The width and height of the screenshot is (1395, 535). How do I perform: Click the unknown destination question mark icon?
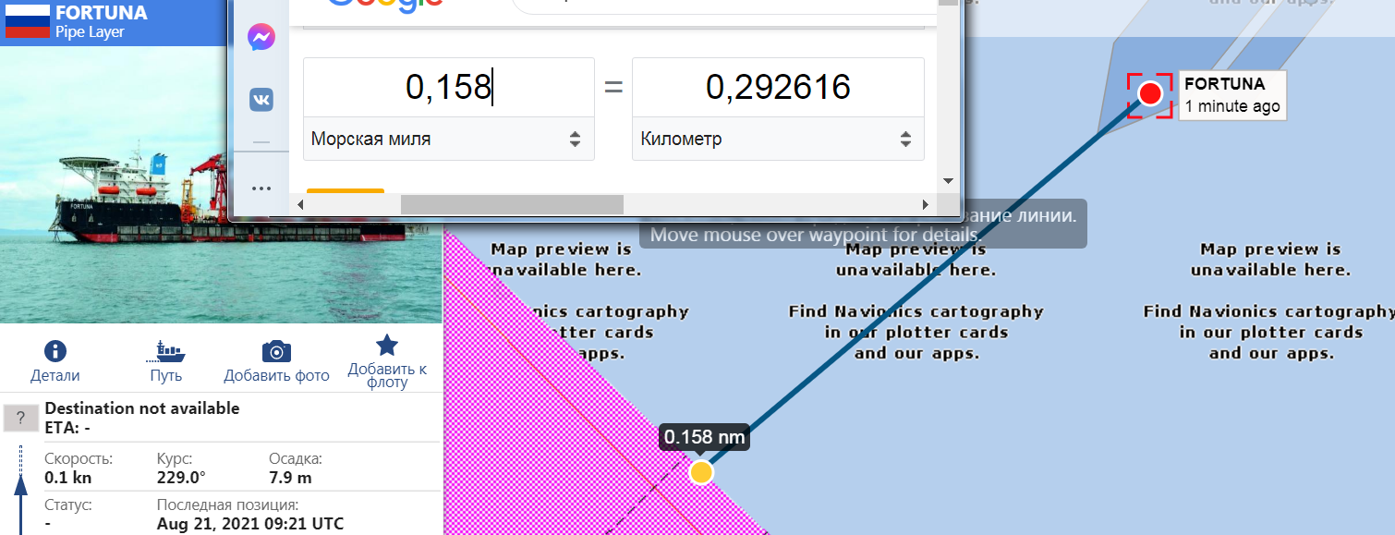tap(21, 418)
